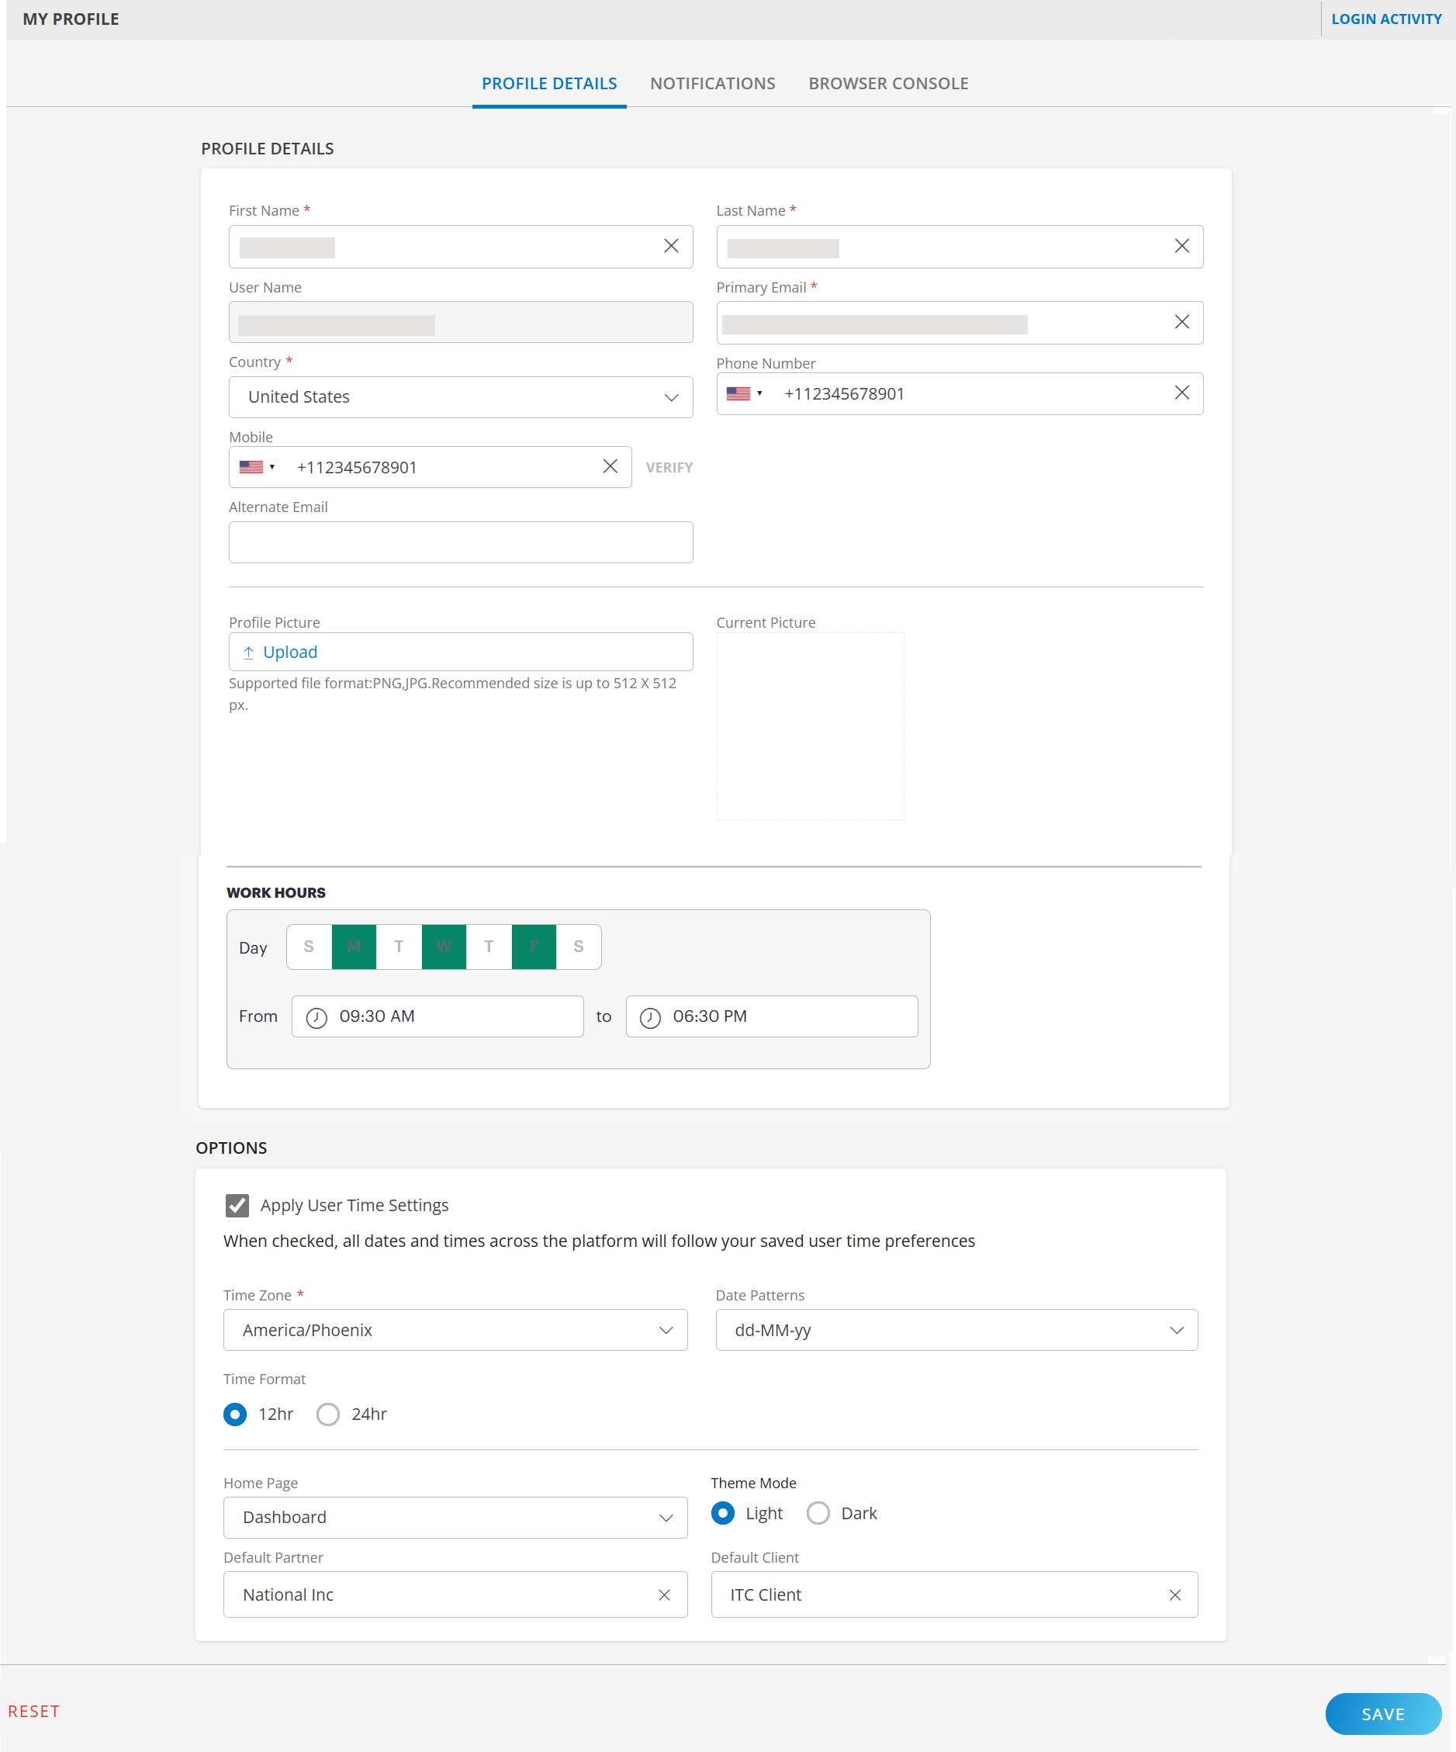Expand the Country dropdown
The image size is (1456, 1752).
click(x=670, y=397)
